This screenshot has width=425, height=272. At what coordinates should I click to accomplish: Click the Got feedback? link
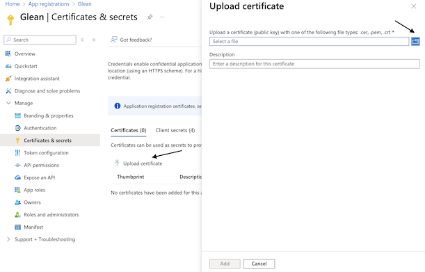click(136, 40)
